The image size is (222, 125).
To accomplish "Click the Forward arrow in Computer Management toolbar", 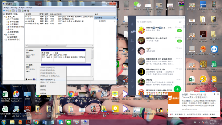I will 6,10.
